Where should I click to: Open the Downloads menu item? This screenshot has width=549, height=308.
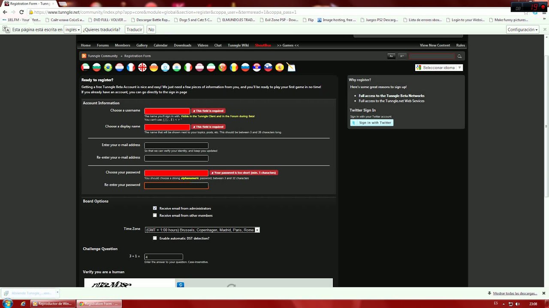(x=183, y=45)
